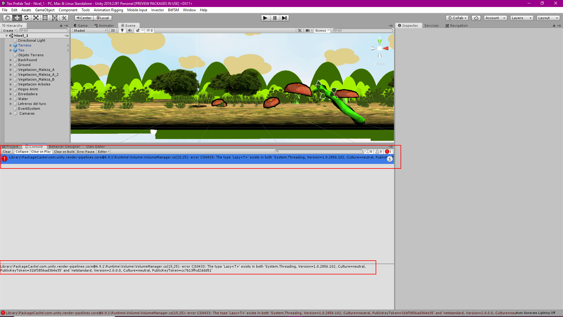Toggle 2D scene view mode

point(113,31)
